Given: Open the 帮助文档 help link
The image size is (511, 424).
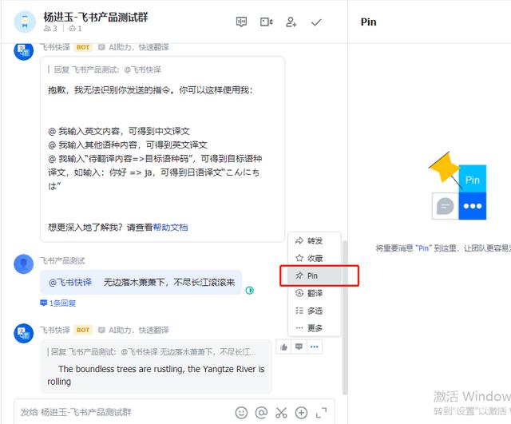Looking at the screenshot, I should 170,227.
